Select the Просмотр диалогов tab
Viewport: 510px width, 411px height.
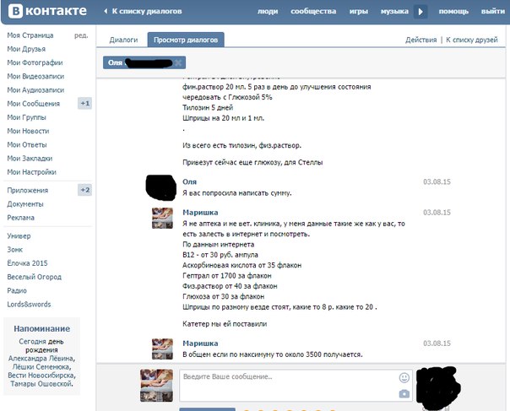185,40
